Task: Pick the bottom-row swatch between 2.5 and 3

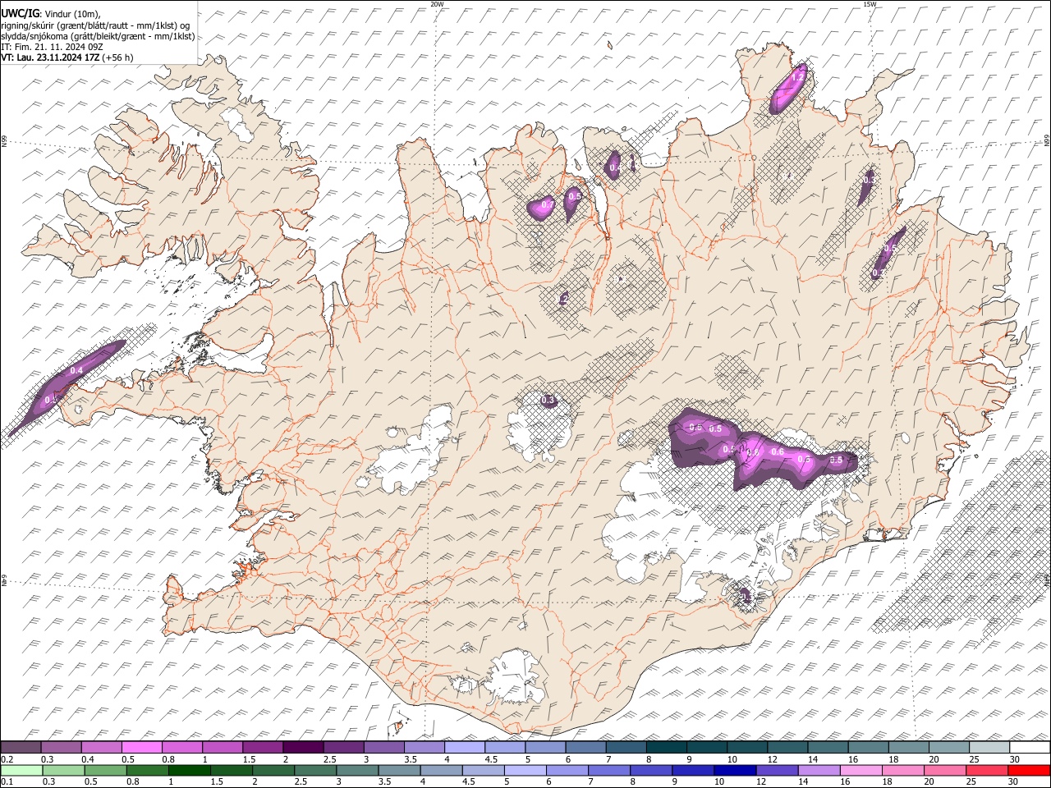Action: (x=315, y=770)
